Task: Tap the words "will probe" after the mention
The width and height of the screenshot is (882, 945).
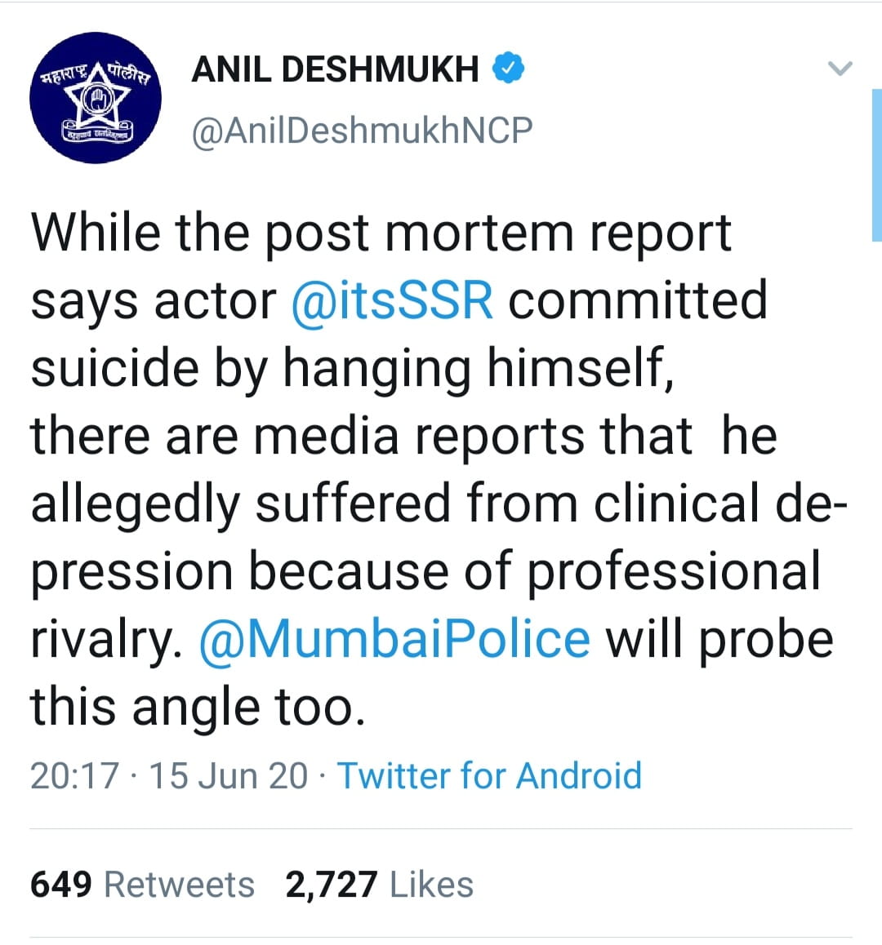Action: tap(719, 639)
